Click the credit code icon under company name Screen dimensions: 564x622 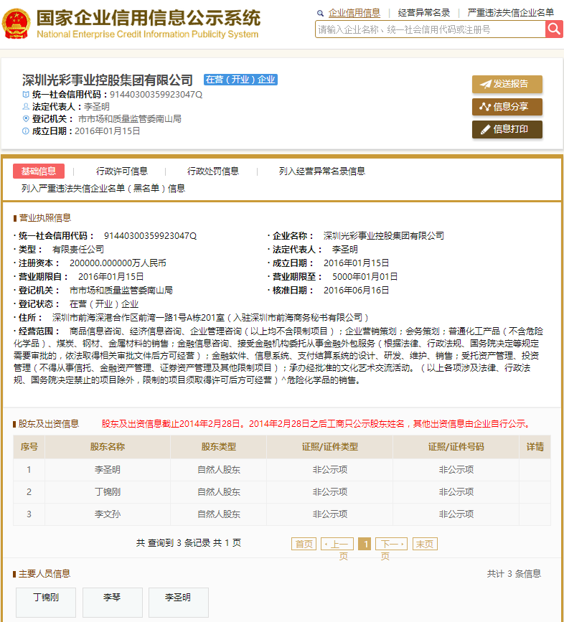tap(26, 95)
